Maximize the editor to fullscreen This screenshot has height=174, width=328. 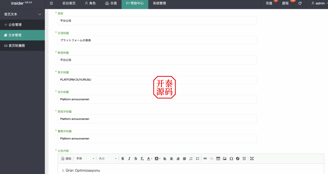252,159
